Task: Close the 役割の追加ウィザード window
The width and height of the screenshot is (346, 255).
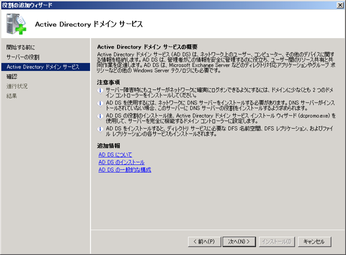Action: tap(340, 5)
